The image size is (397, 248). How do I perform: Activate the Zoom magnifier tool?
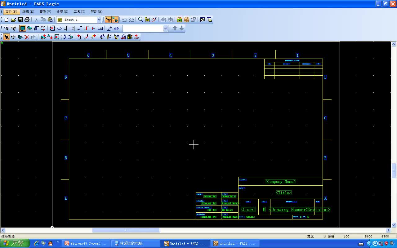tap(141, 20)
